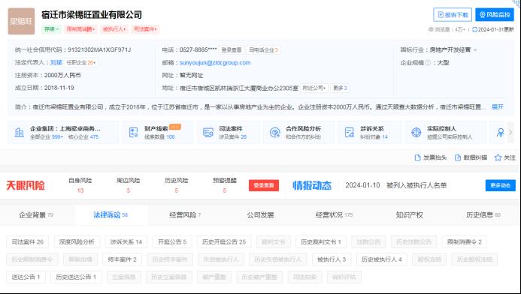The image size is (521, 294).
Task: Select 历史送达公告 1 chip
Action: 76,277
